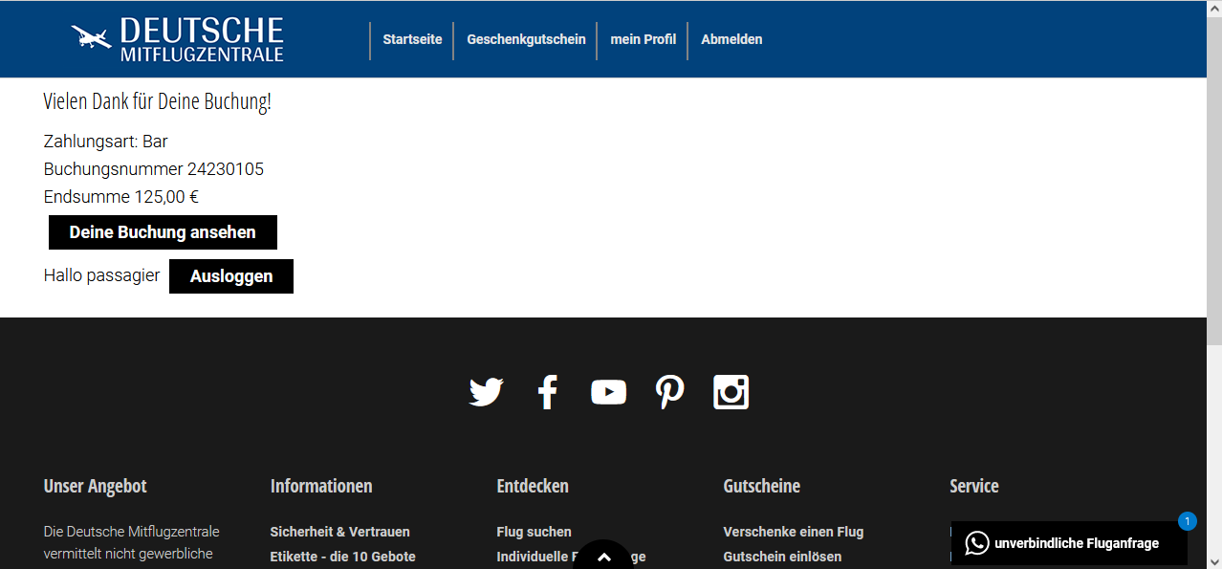Click the Pinterest icon
Screen dimensions: 1222x569
(x=669, y=392)
